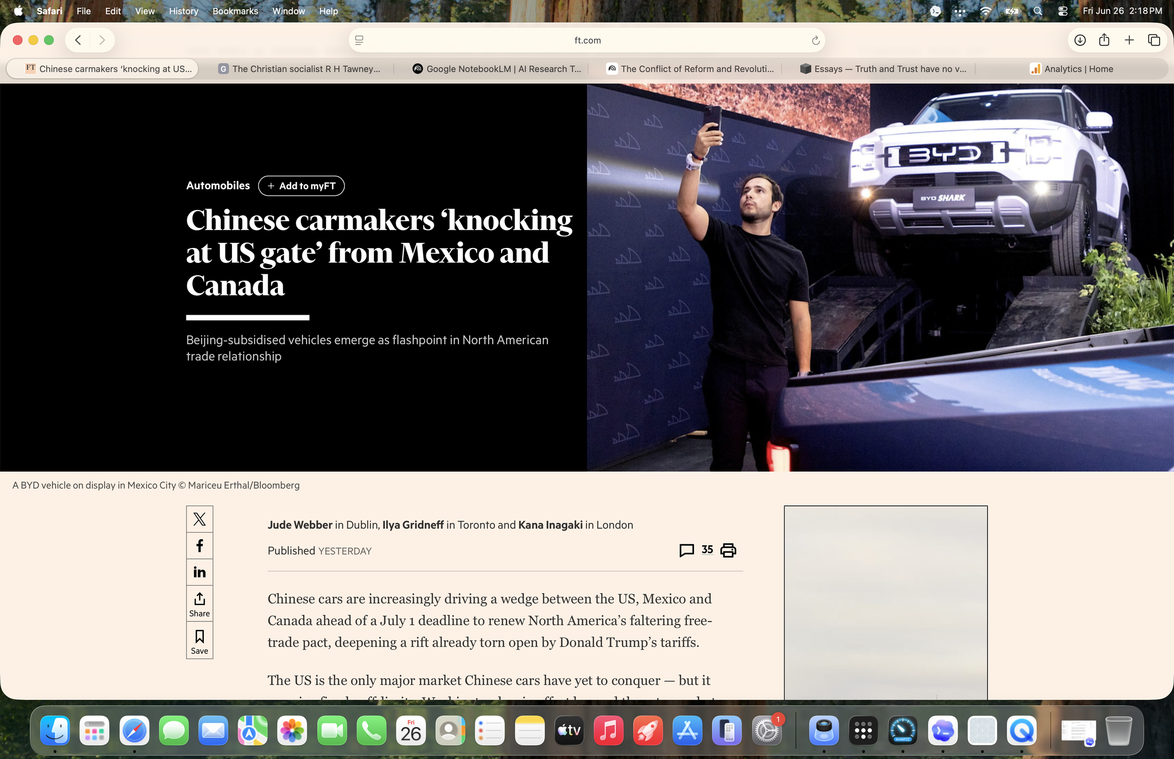Open System Settings from the Dock

pos(766,730)
